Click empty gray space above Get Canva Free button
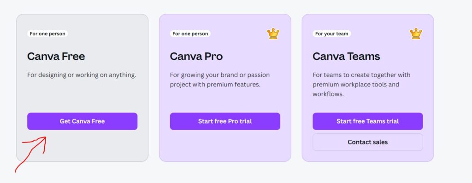This screenshot has width=472, height=183. [82, 96]
